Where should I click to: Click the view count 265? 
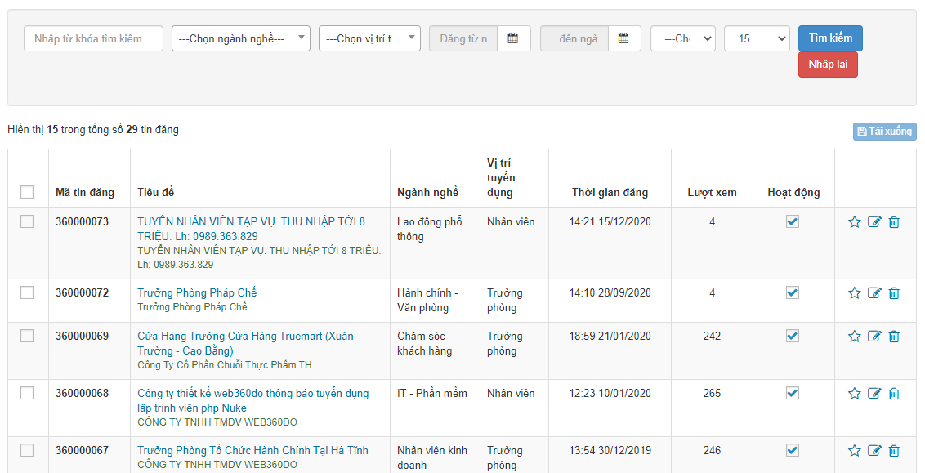click(x=712, y=394)
